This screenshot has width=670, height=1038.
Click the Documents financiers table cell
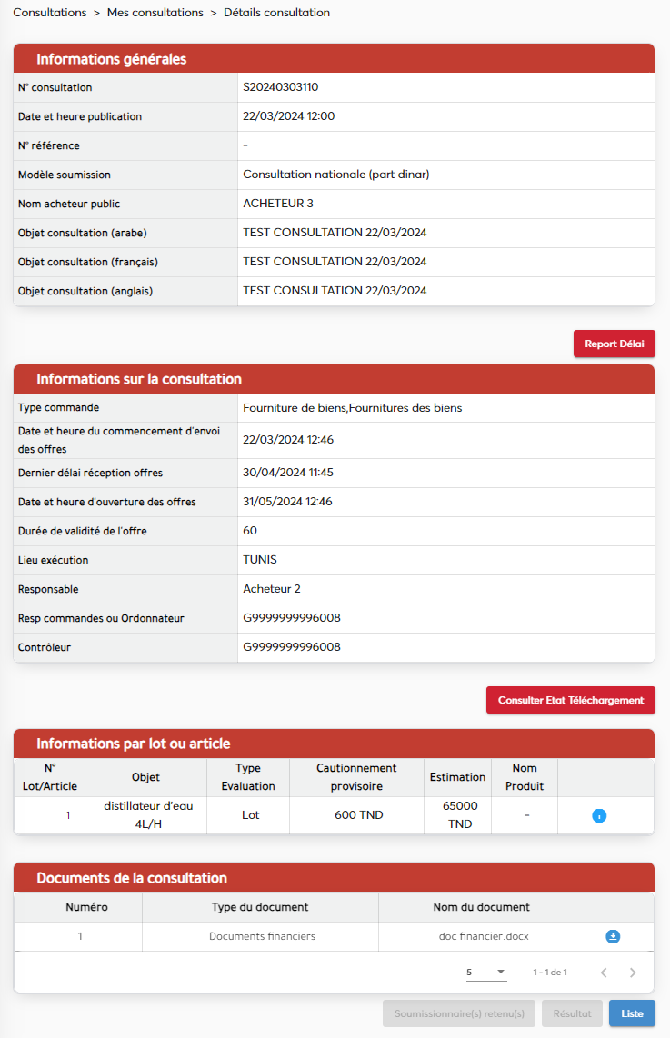262,936
